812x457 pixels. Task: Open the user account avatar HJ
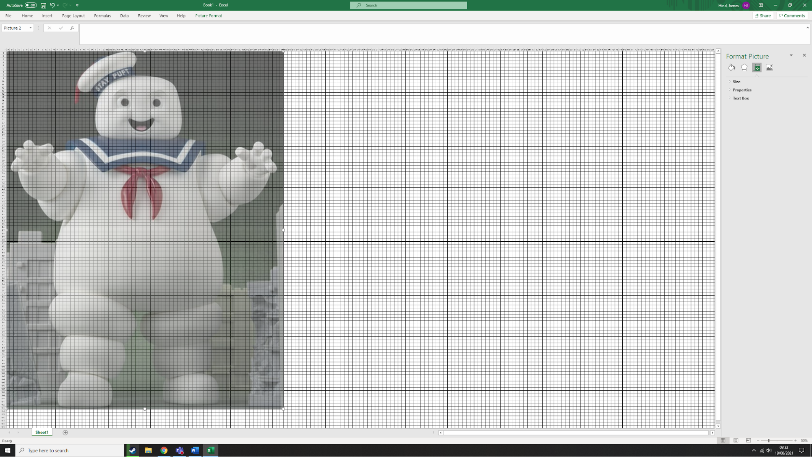pos(746,5)
